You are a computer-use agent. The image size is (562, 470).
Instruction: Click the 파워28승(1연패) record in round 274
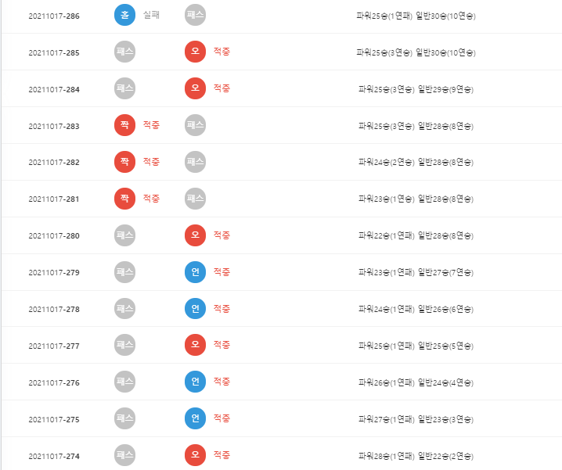(387, 456)
